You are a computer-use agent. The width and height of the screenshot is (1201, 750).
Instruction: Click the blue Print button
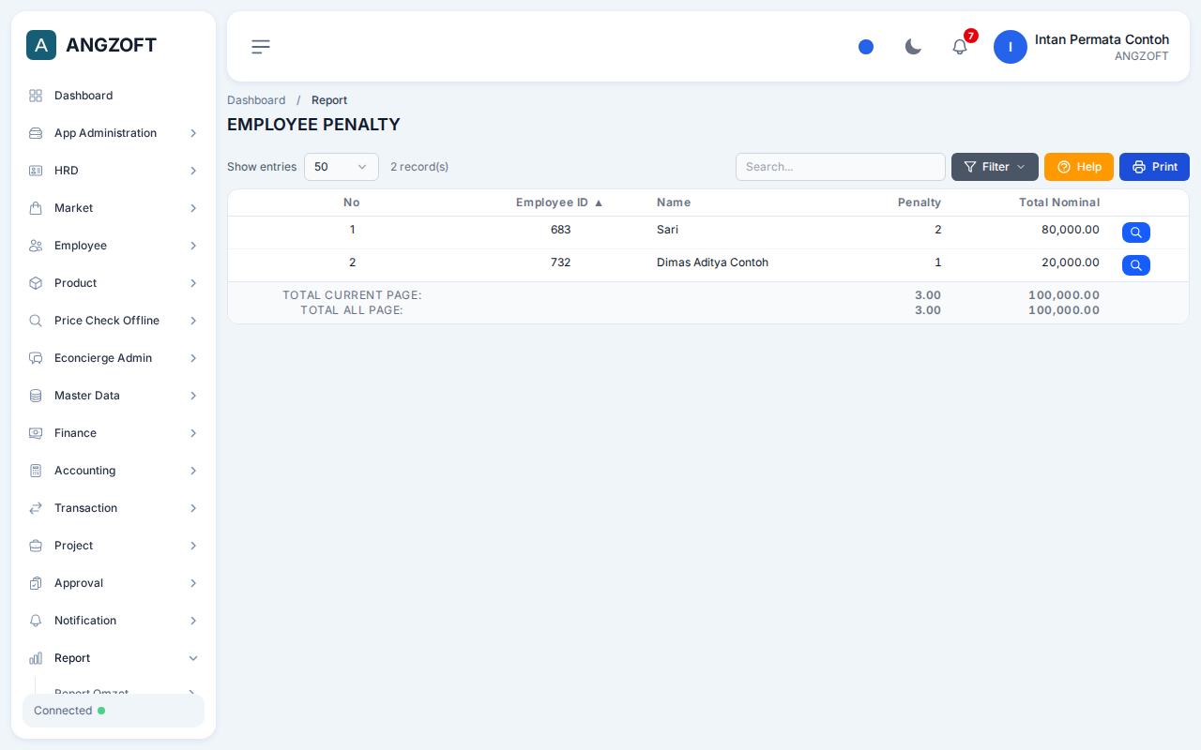click(1154, 167)
